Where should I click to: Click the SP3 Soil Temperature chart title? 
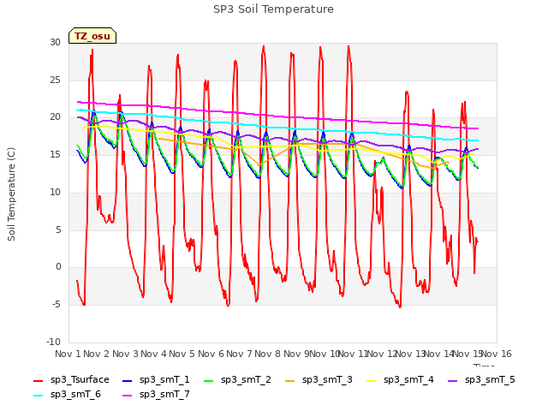click(273, 9)
